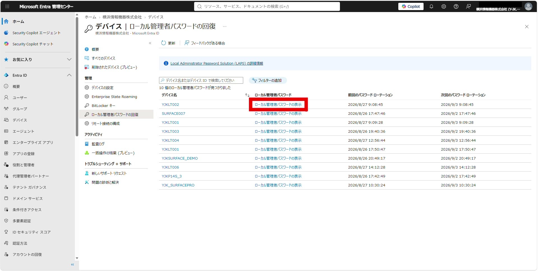Open 問題の診断と解決
Viewport: 538px width, 271px height.
click(x=105, y=182)
